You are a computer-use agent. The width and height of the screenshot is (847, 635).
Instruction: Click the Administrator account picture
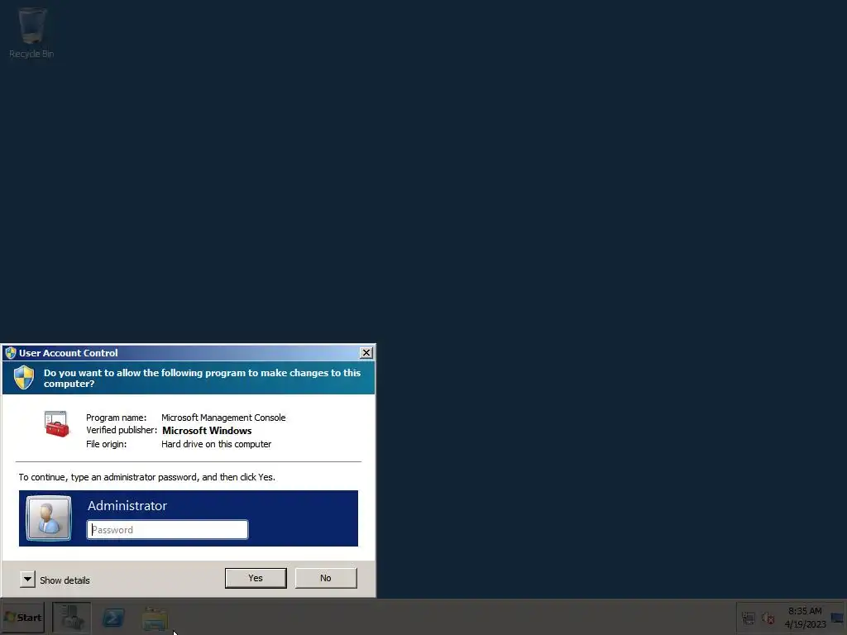pos(49,518)
